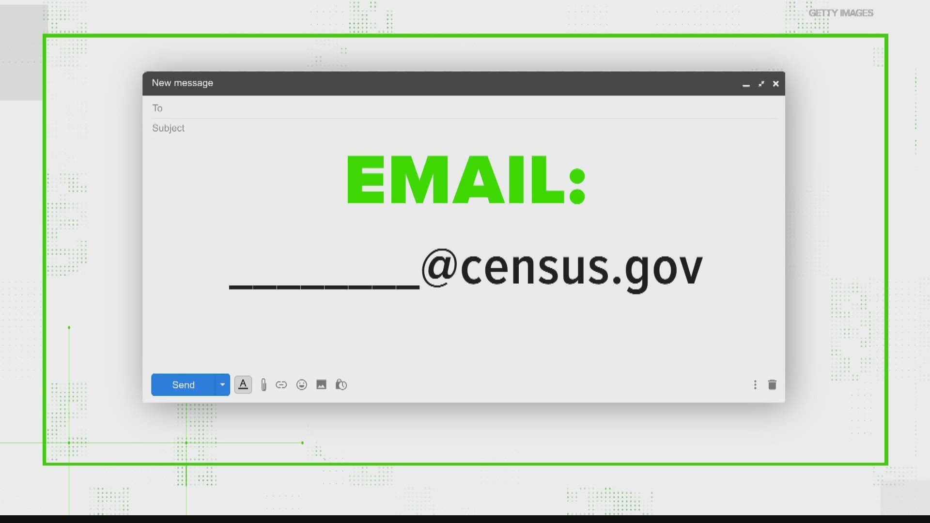
Task: Click the expand compose window button
Action: (x=761, y=83)
